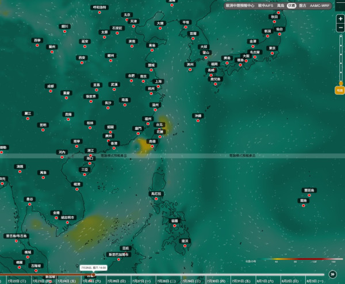Viewport: 345px width, 284px height.
Task: Zoom in with the plus button
Action: pyautogui.click(x=340, y=19)
